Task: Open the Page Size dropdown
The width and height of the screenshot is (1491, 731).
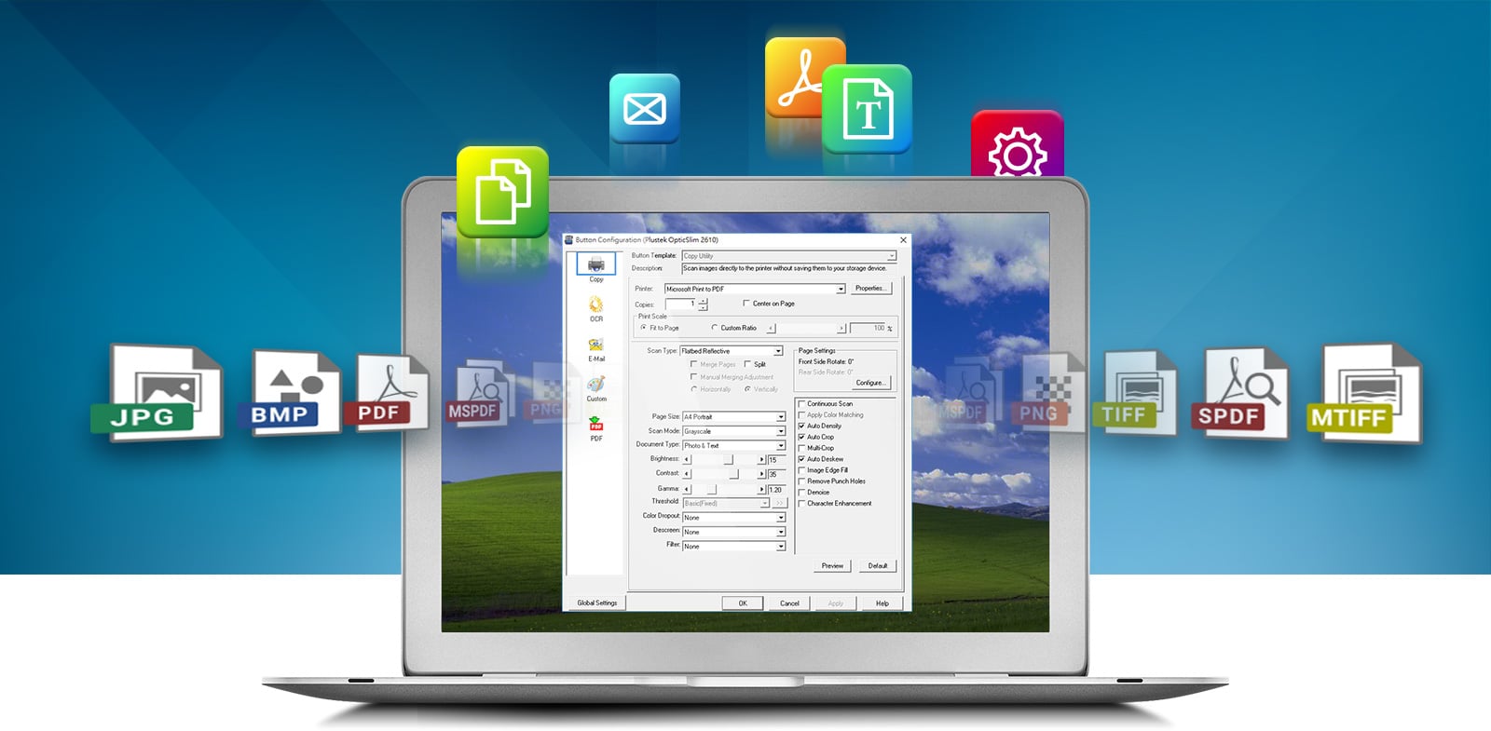Action: (734, 417)
